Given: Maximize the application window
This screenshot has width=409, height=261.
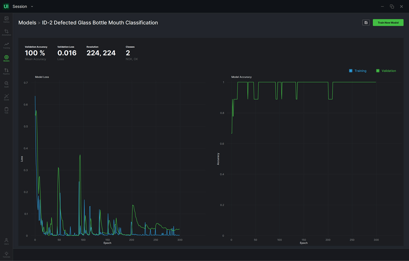Looking at the screenshot, I should 392,7.
